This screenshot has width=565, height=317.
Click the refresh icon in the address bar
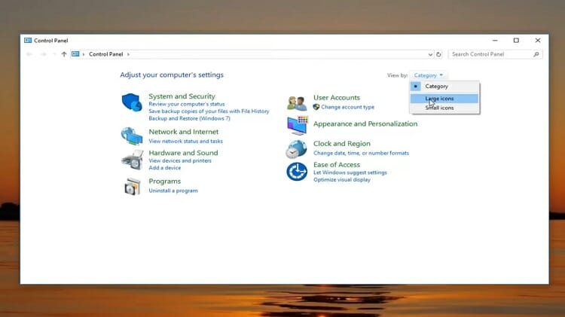pyautogui.click(x=438, y=54)
